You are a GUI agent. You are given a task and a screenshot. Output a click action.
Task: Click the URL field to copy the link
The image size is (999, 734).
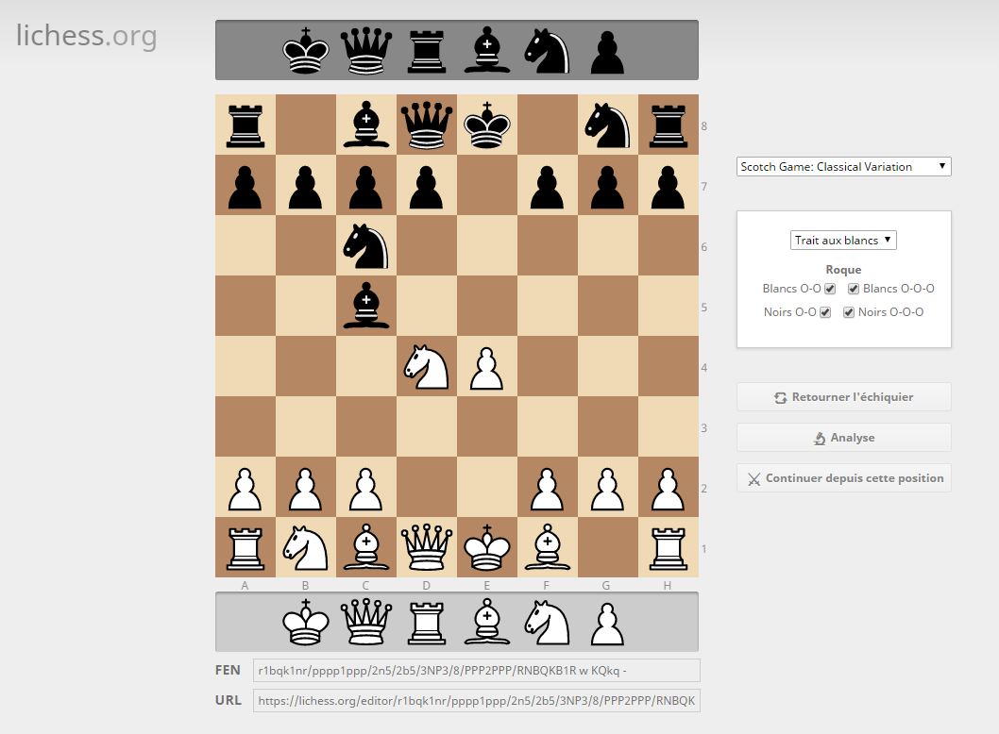[x=476, y=701]
